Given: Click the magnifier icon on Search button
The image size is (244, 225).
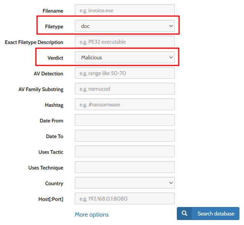Looking at the screenshot, I should tap(184, 214).
